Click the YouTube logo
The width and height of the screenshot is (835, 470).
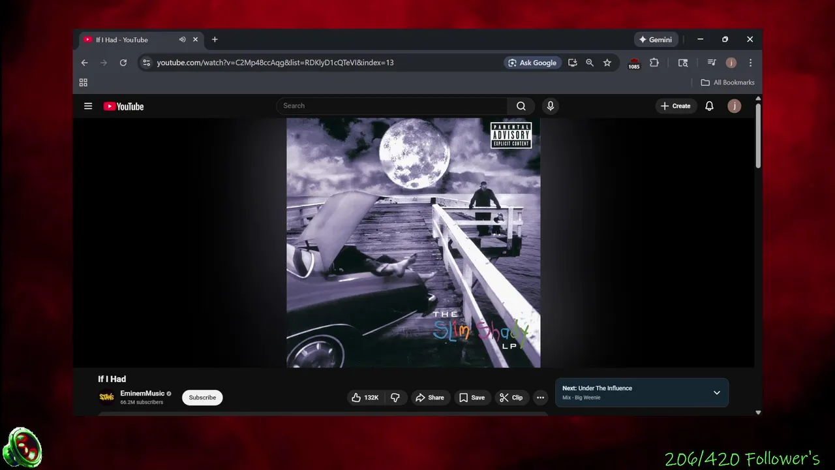coord(123,106)
